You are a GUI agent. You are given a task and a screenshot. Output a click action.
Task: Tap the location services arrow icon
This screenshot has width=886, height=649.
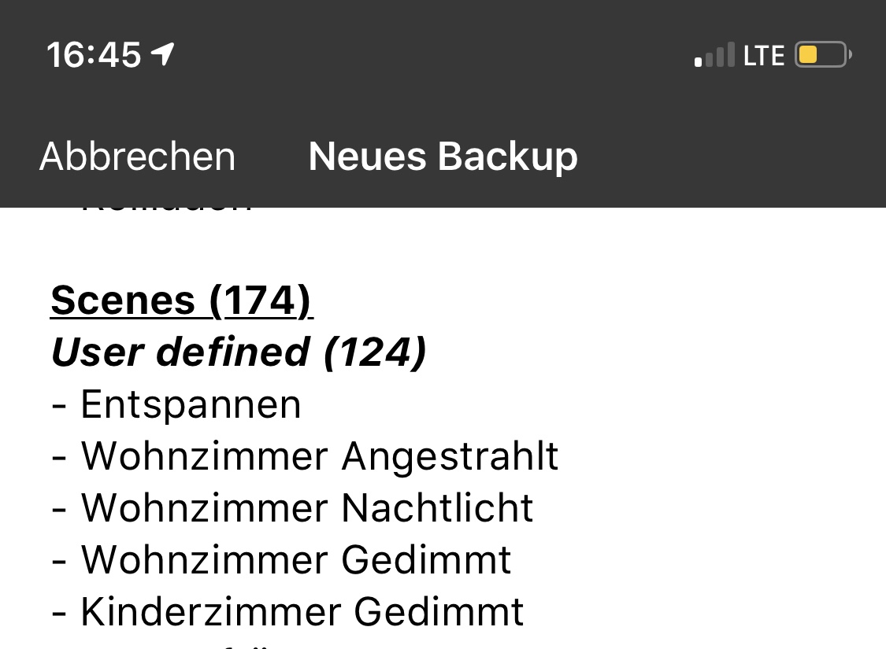point(163,54)
